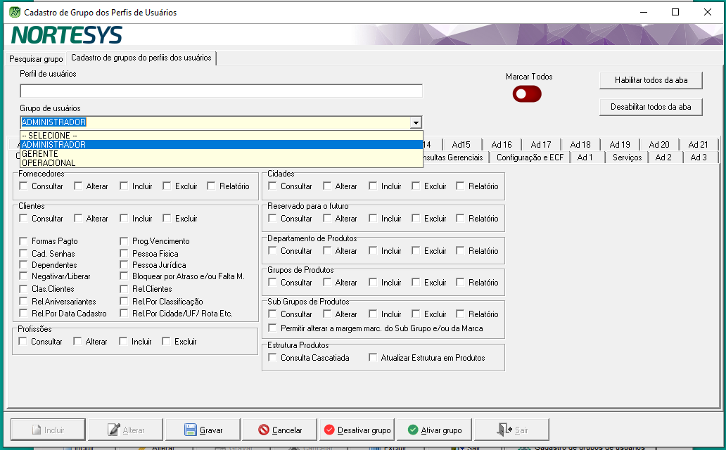Viewport: 726px width, 450px height.
Task: Toggle the Marcar Todos switch
Action: click(x=527, y=94)
